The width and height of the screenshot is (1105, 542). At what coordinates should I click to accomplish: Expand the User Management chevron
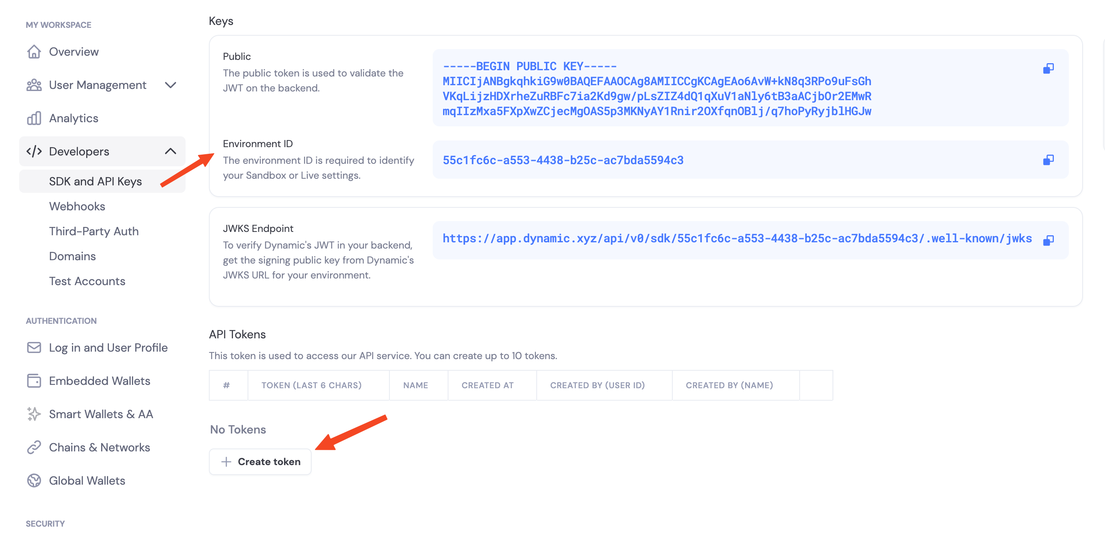click(x=171, y=85)
